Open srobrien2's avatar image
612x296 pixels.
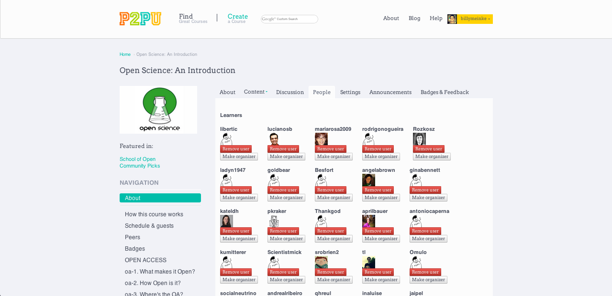pos(321,262)
